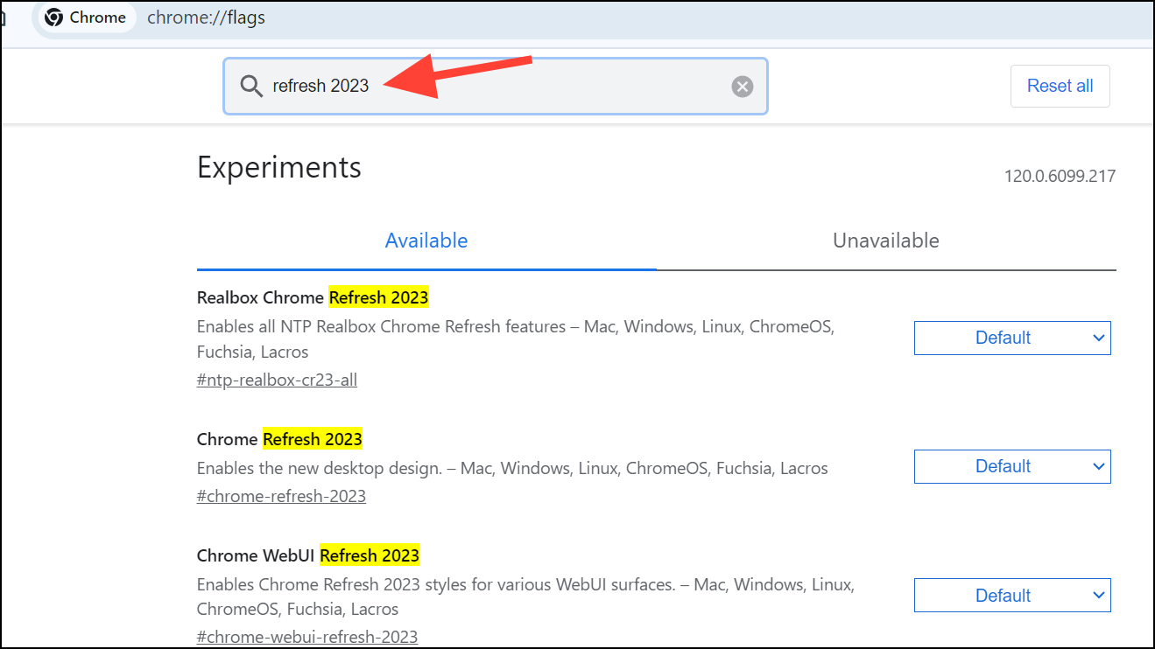Click the Experiments heading
Screen dimensions: 1155x649
279,167
